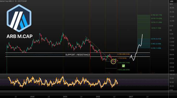Click the 315M price axis label
Screen dimensions: 177x98
pos(172,67)
